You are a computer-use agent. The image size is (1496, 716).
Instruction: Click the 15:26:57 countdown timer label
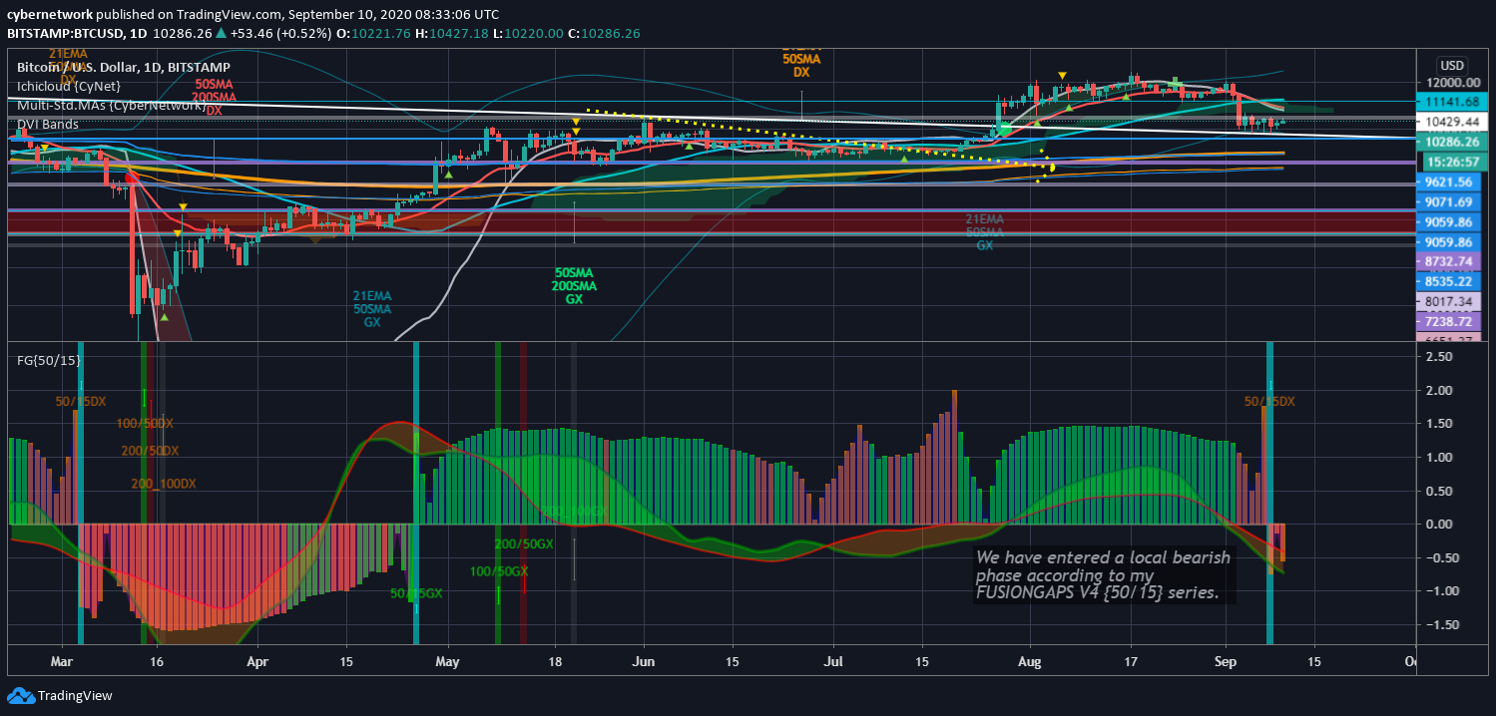1451,161
